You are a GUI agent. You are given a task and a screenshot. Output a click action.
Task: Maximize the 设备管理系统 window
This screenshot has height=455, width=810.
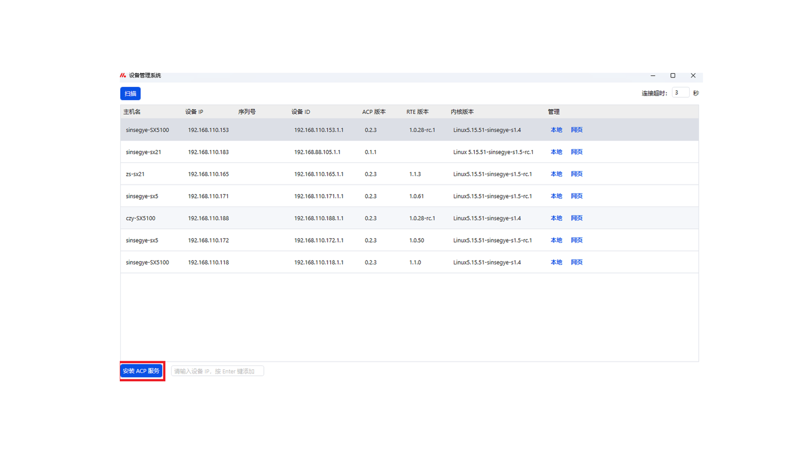point(673,75)
